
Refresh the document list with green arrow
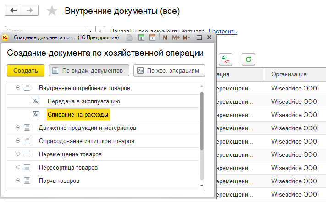click(249, 59)
